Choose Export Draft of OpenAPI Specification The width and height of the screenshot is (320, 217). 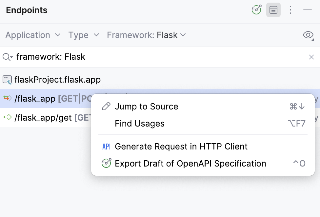point(190,163)
